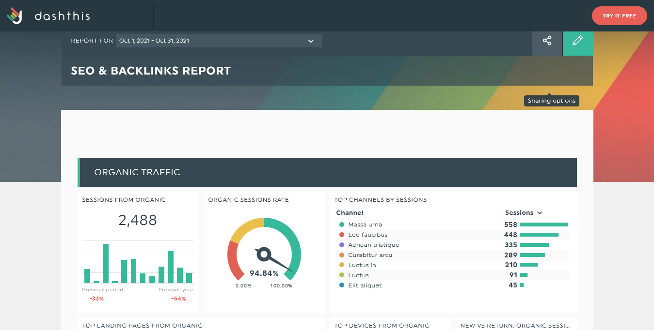654x330 pixels.
Task: Click the ORGANIC TRAFFIC section header
Action: pos(327,172)
